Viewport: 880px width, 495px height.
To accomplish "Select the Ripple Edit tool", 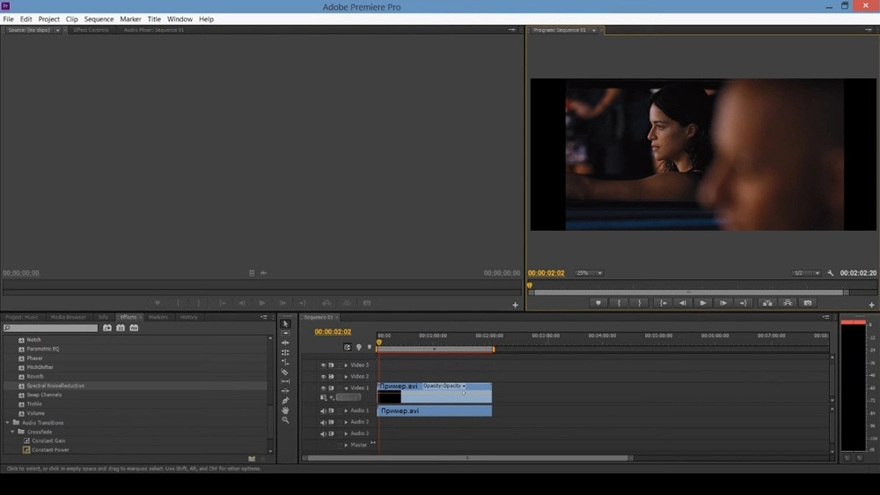I will [x=285, y=343].
